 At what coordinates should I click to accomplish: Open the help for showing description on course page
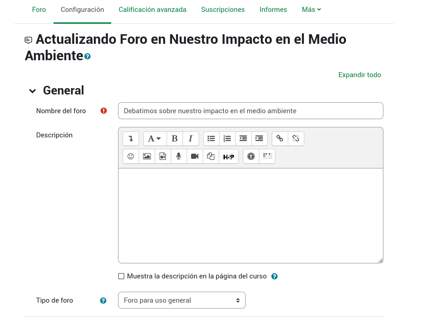(x=274, y=277)
